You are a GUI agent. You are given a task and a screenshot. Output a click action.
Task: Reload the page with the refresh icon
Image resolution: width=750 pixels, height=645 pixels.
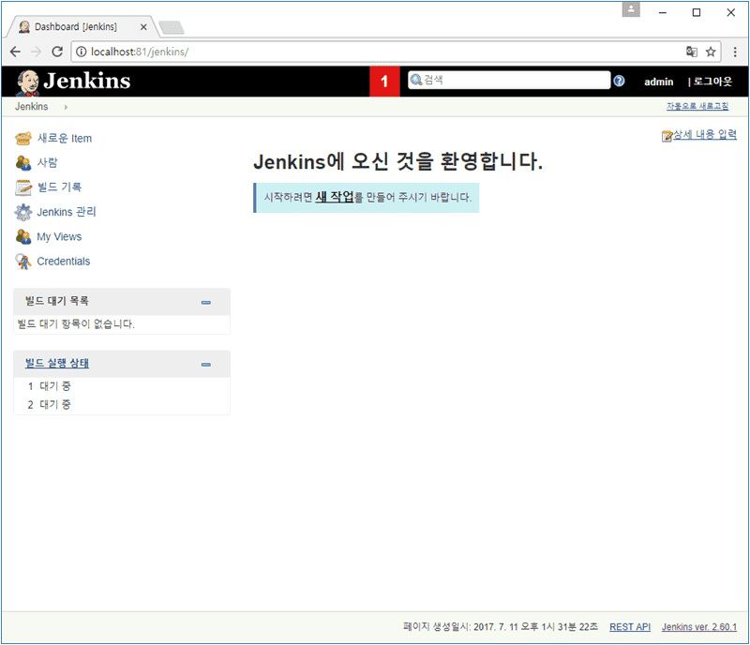pyautogui.click(x=57, y=52)
